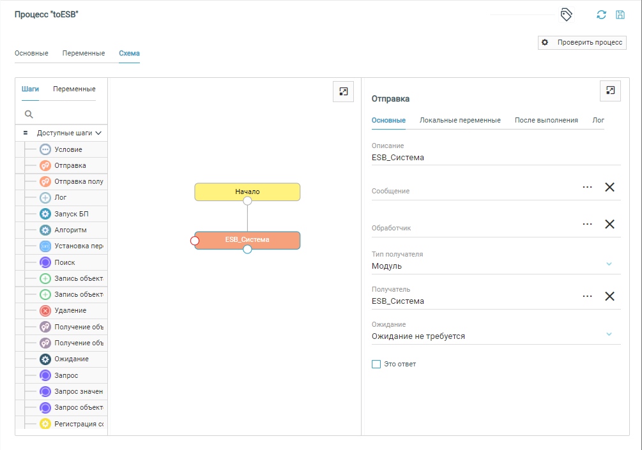
Task: Select the Алгоритм step item
Action: point(70,230)
